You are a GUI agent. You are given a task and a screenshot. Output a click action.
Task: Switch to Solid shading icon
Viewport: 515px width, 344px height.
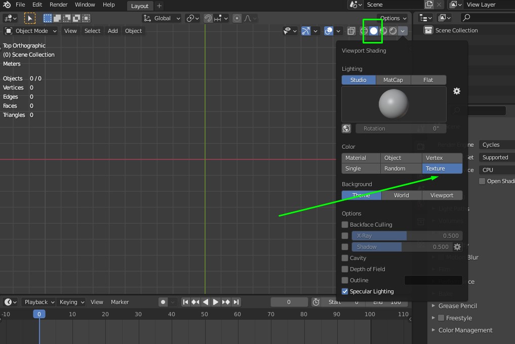pyautogui.click(x=374, y=31)
